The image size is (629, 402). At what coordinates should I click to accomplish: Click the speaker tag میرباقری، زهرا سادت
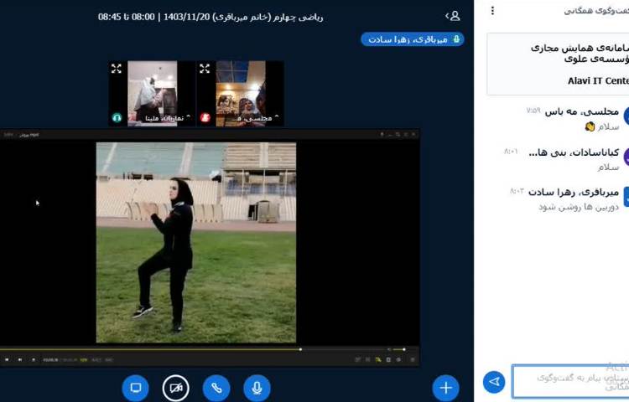(x=412, y=39)
